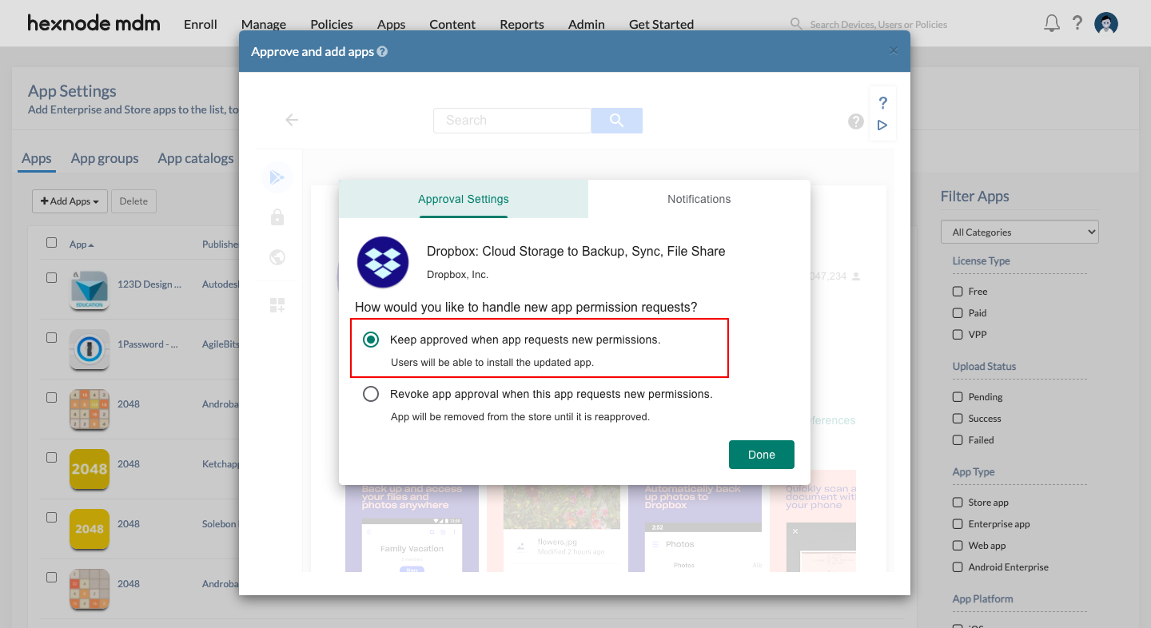Image resolution: width=1151 pixels, height=628 pixels.
Task: Open the question mark in the side help panel
Action: pos(882,103)
